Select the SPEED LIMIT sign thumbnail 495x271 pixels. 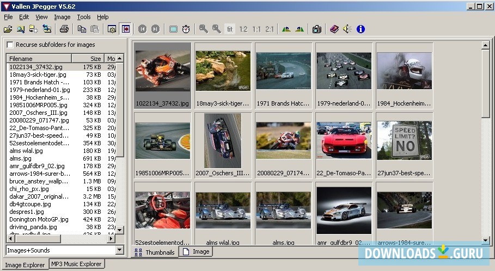pyautogui.click(x=404, y=140)
